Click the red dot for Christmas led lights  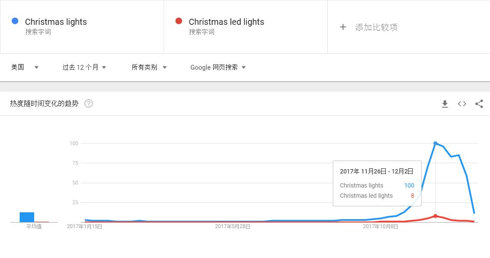point(180,21)
